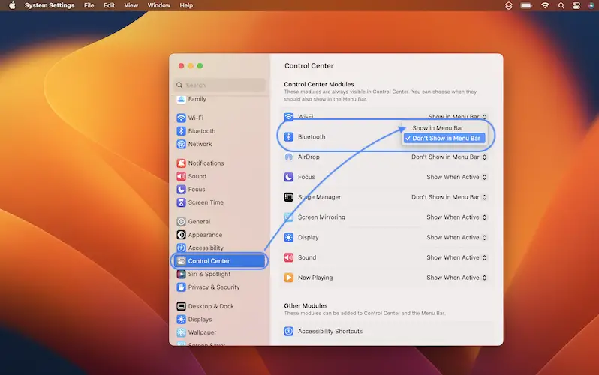Choose 'Show in Menu Bar' option
The height and width of the screenshot is (375, 599).
tap(438, 128)
